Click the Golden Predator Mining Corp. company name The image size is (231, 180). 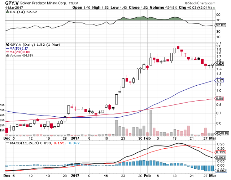(43, 3)
